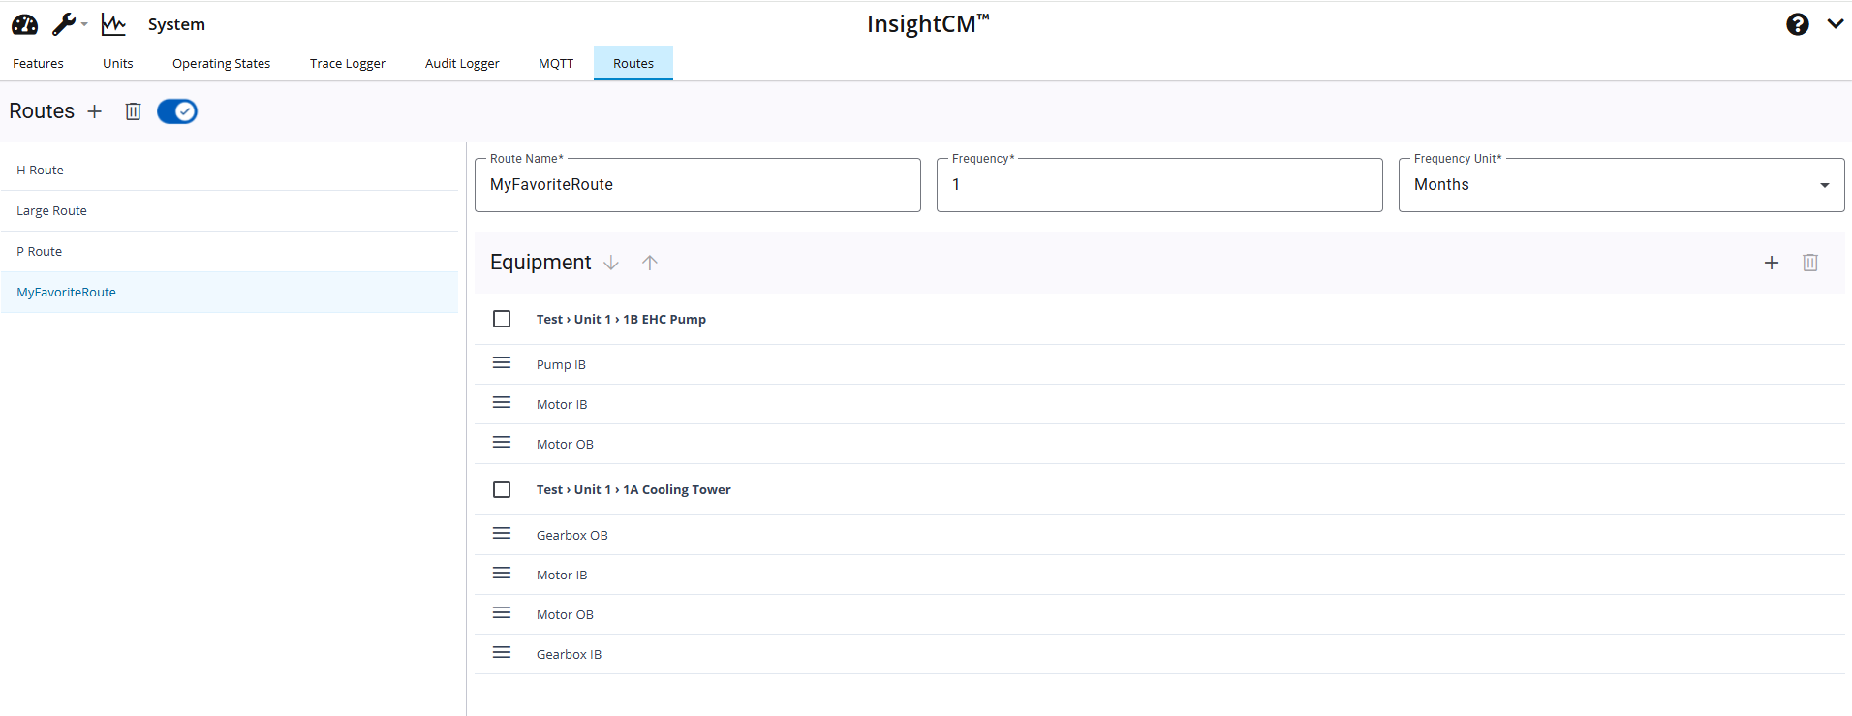Open the help question mark icon
1852x716 pixels.
(x=1798, y=24)
